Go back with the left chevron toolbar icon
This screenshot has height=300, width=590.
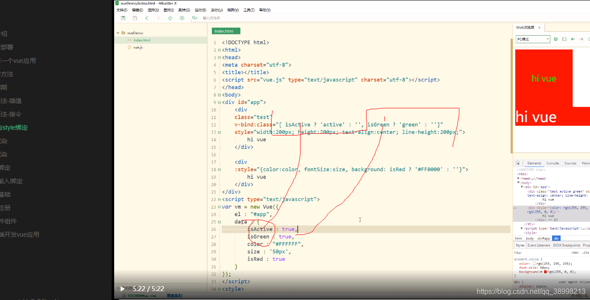pos(147,18)
